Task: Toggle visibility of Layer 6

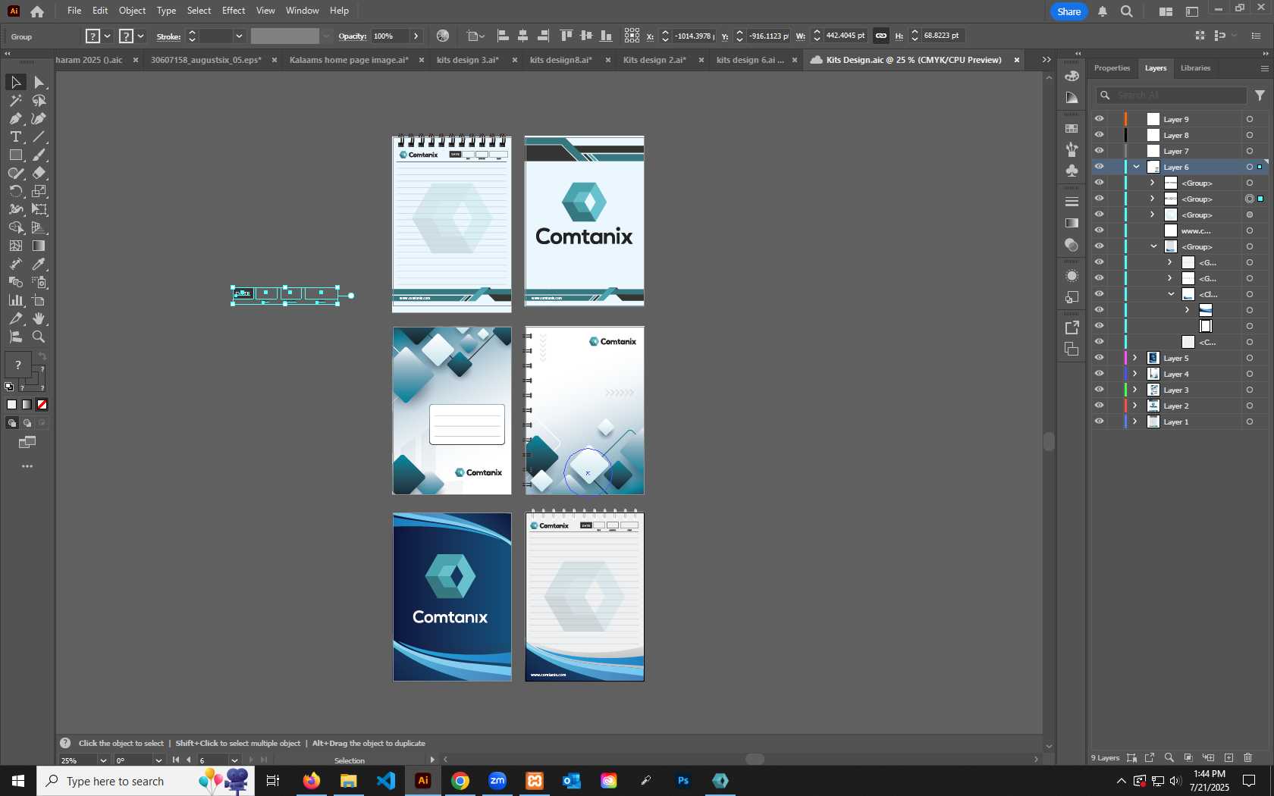Action: 1099,167
